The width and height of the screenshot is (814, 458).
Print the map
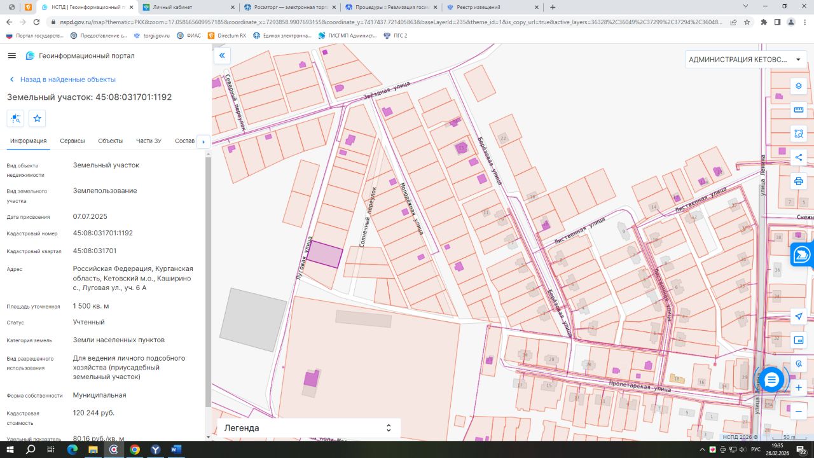799,181
